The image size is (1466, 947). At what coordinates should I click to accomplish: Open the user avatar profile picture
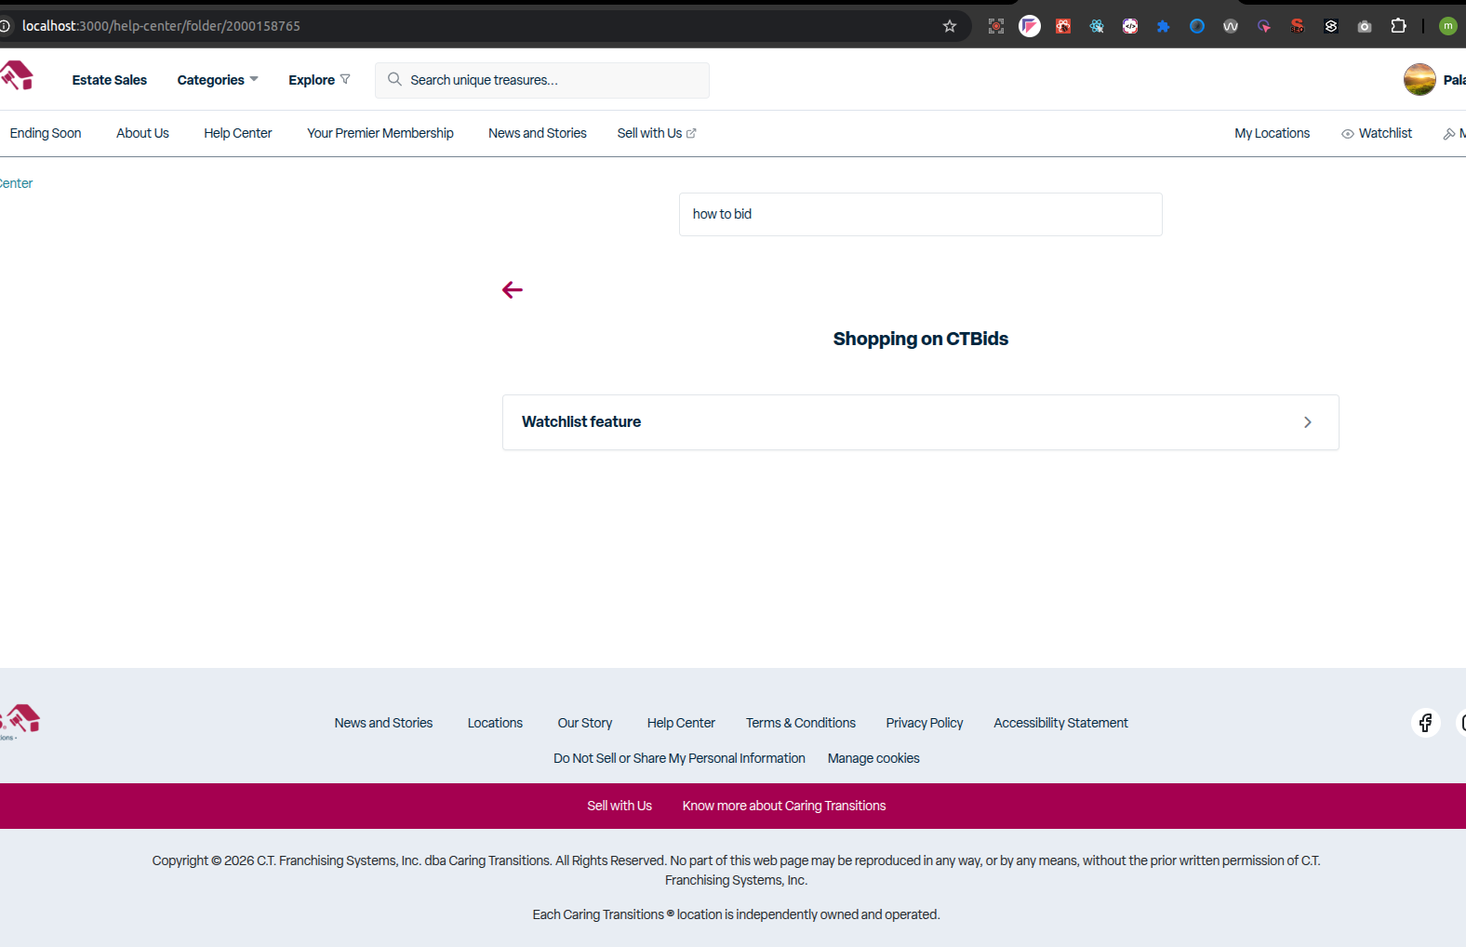click(1419, 80)
